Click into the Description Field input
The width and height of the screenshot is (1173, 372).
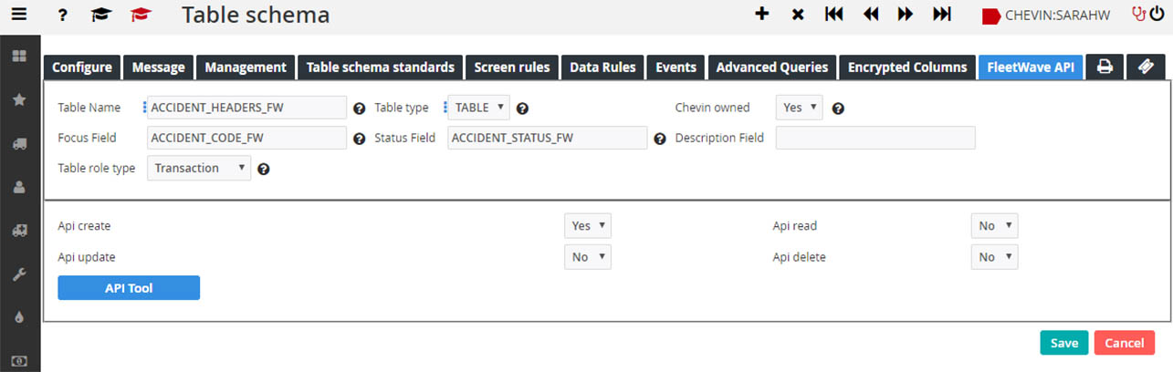coord(875,138)
